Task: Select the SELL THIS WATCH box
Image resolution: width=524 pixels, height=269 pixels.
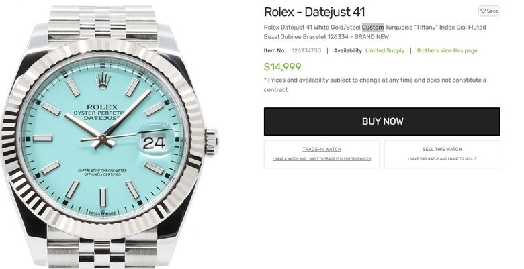Action: (442, 154)
